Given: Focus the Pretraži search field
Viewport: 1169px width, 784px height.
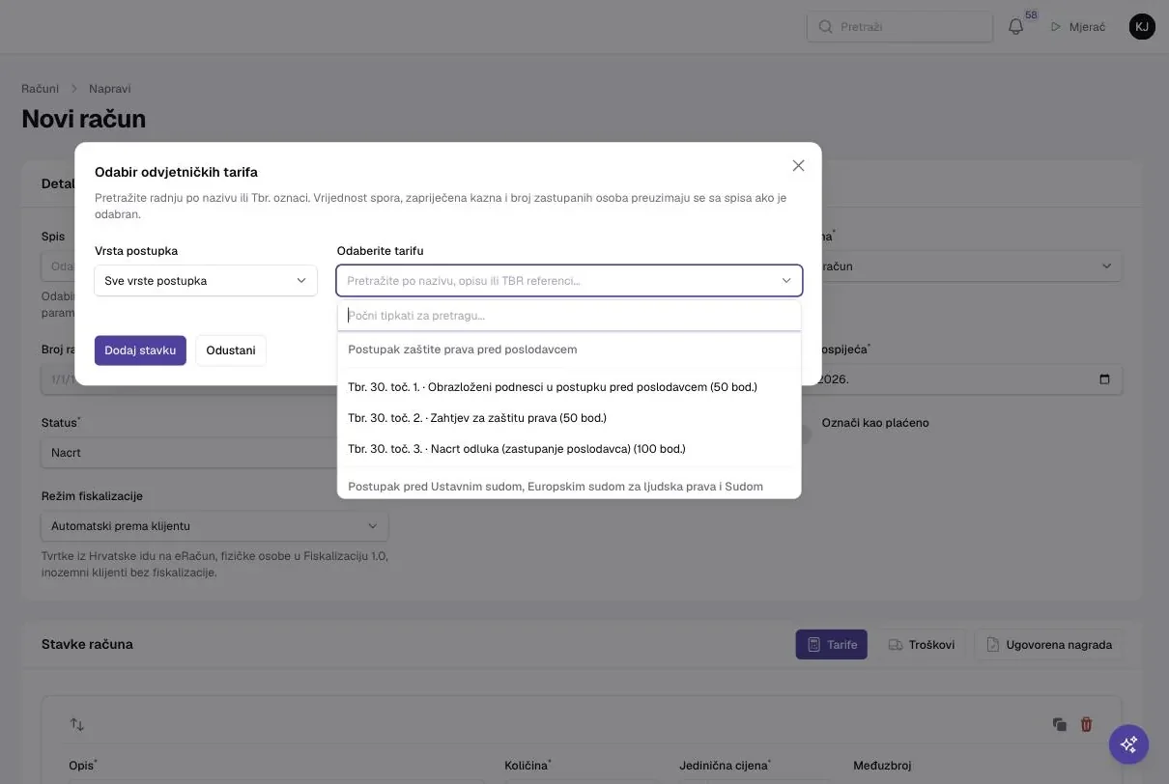Looking at the screenshot, I should 899,27.
